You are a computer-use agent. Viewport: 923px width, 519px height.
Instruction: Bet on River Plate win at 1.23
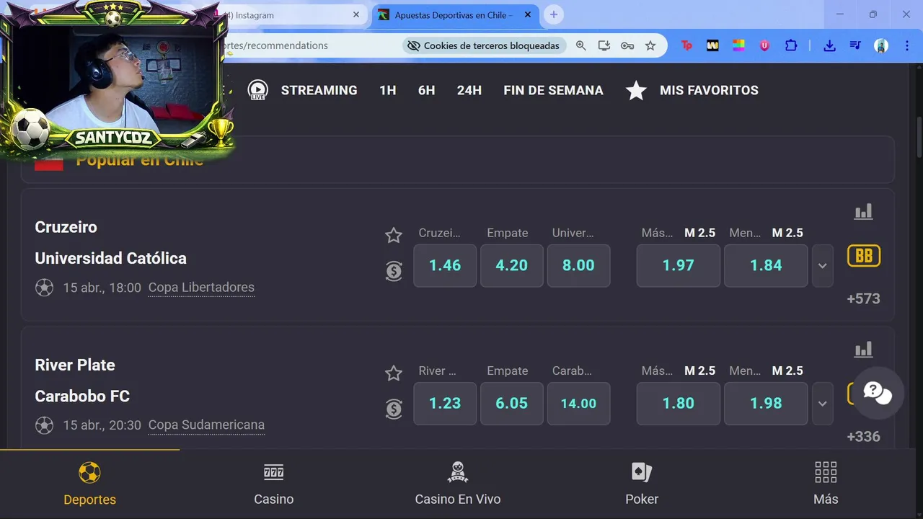445,403
